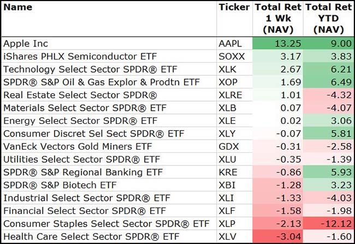
Task: Click the red -3.04 weekly return cell
Action: tap(278, 237)
